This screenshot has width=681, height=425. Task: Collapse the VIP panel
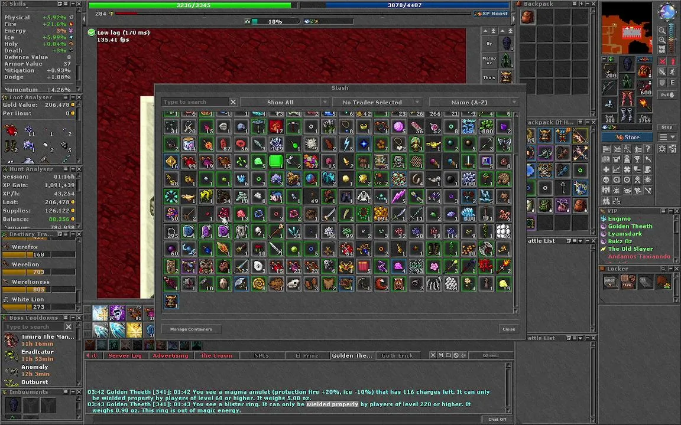(x=670, y=211)
